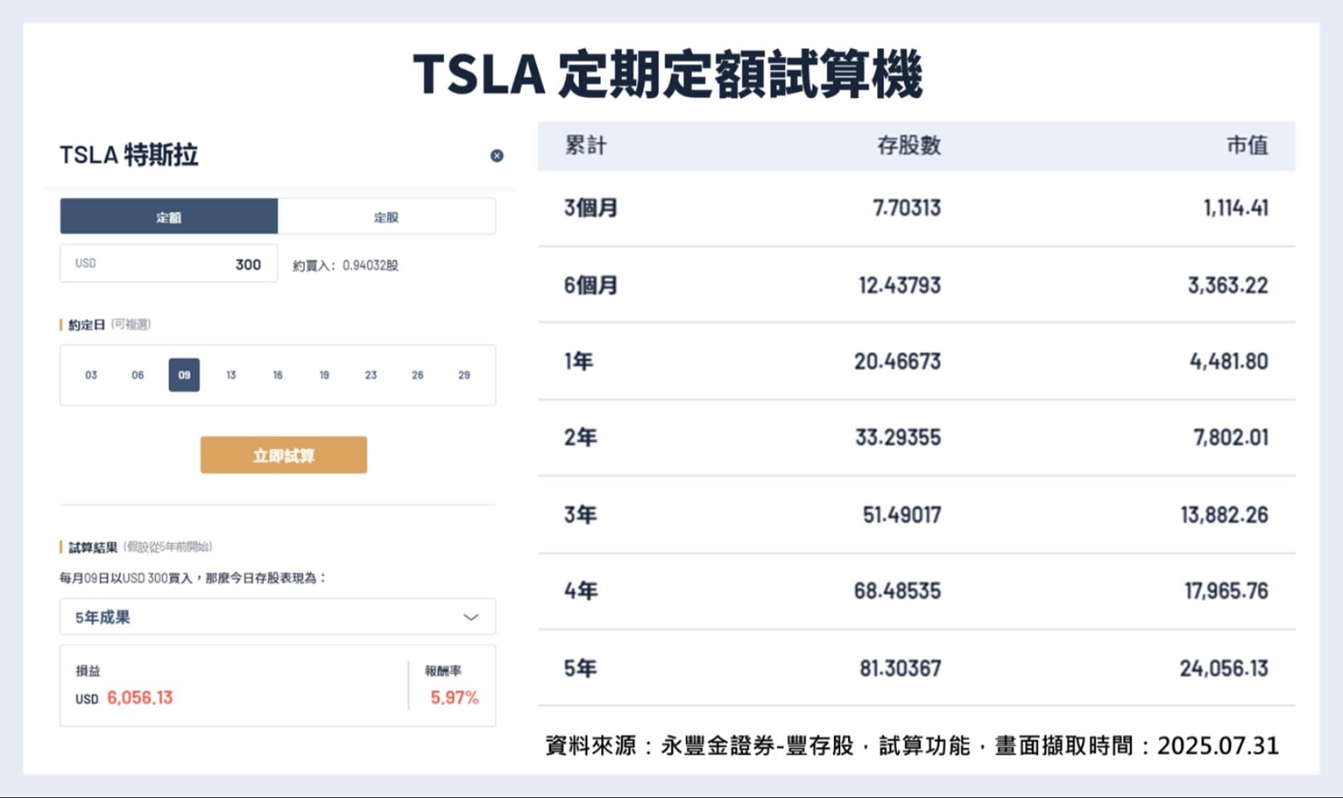1343x798 pixels.
Task: Select date 29 as a trade day
Action: point(464,375)
